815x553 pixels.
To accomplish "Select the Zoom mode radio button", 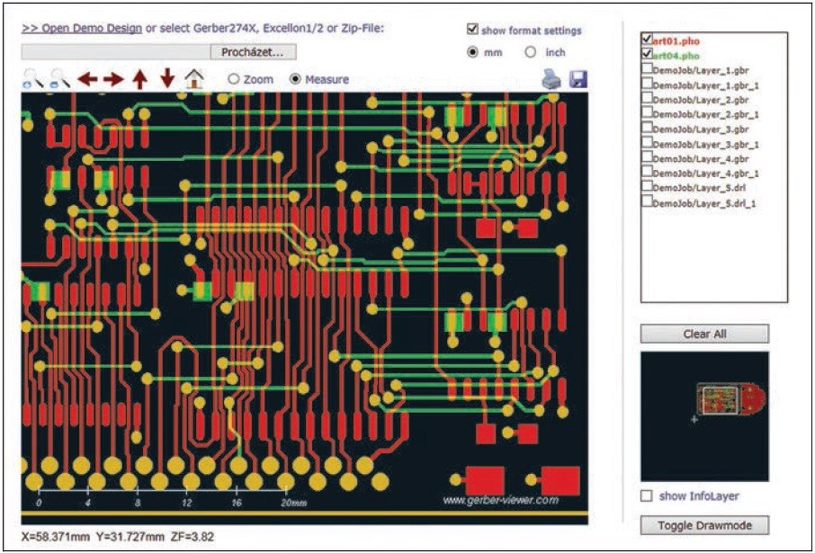I will [x=233, y=79].
